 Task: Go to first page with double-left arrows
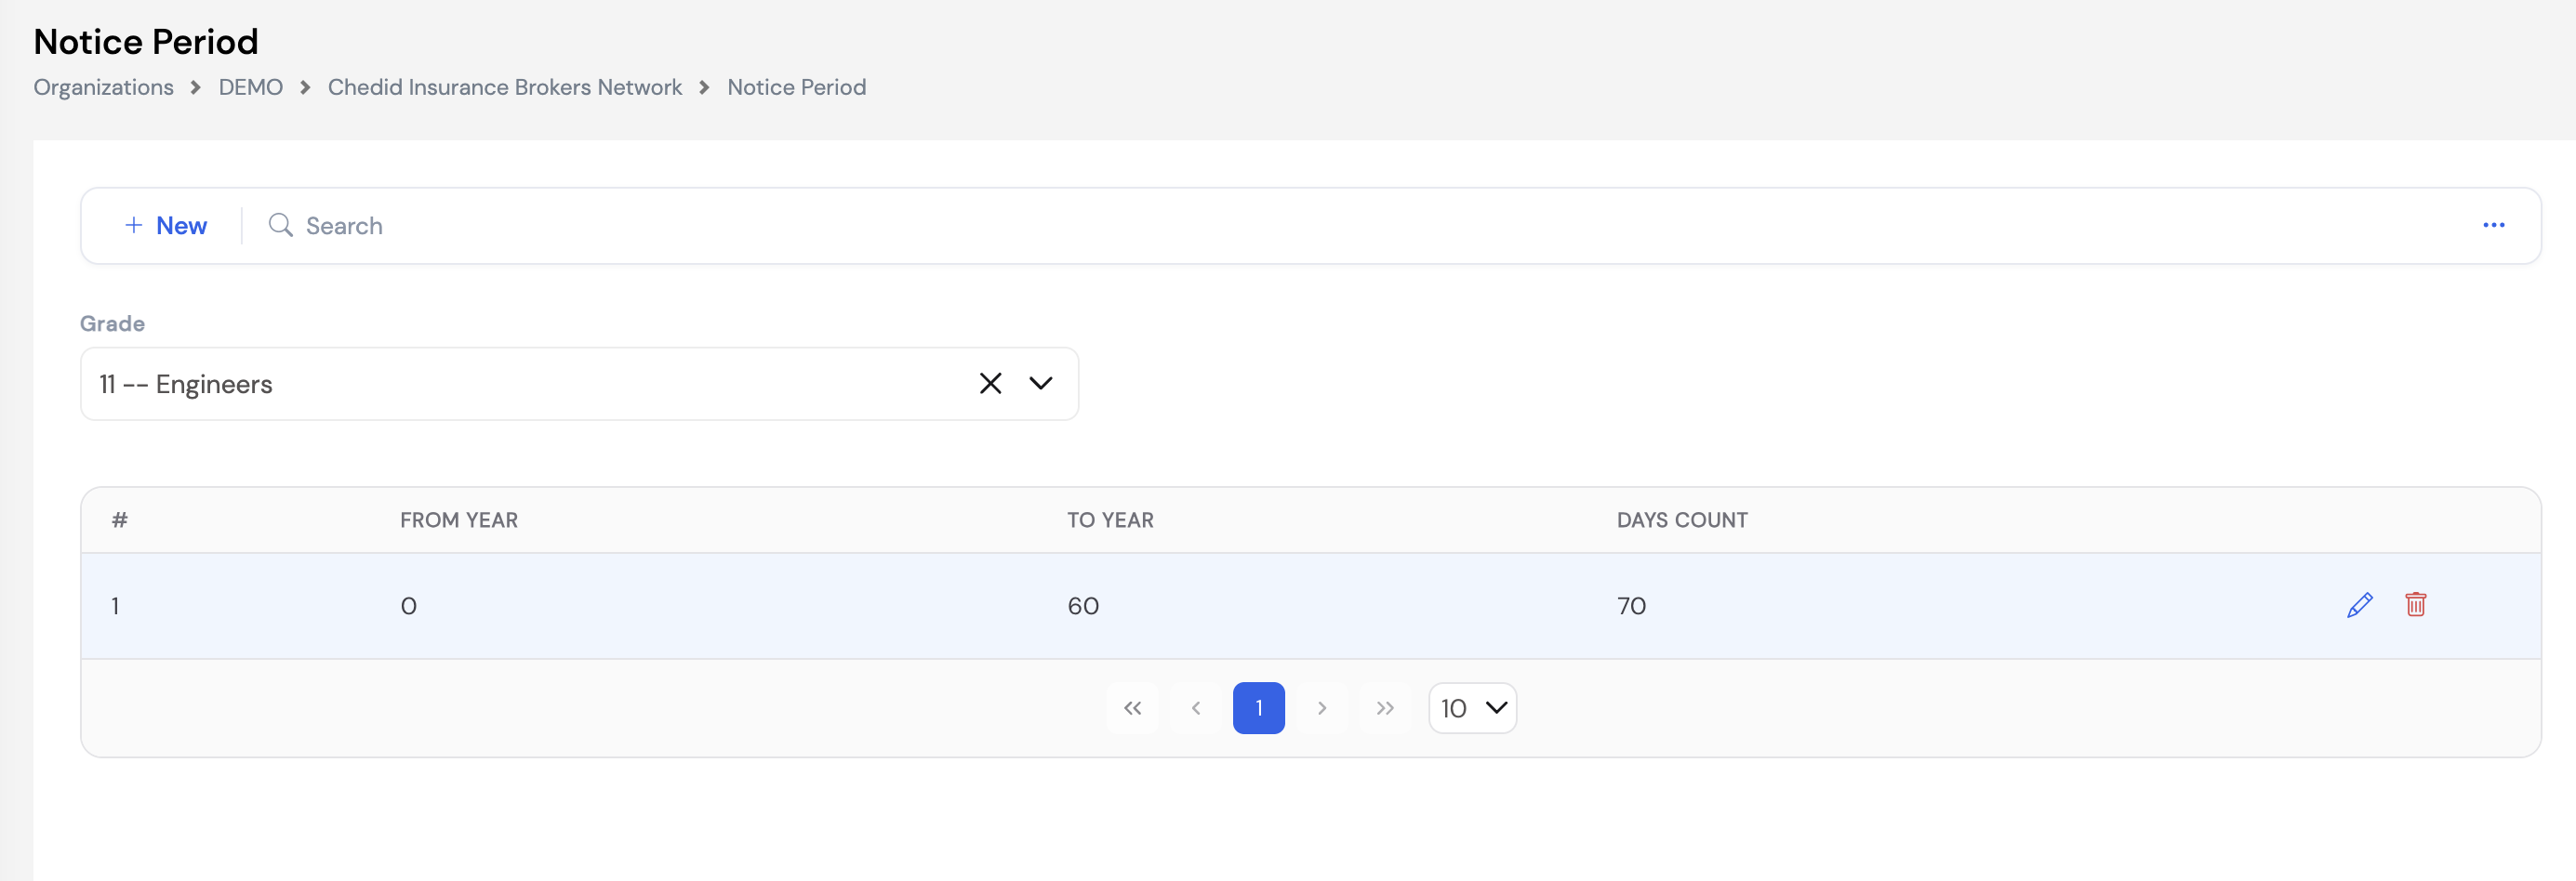(1132, 708)
